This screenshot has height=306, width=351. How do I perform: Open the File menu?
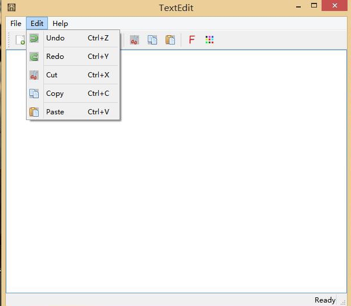pyautogui.click(x=16, y=24)
